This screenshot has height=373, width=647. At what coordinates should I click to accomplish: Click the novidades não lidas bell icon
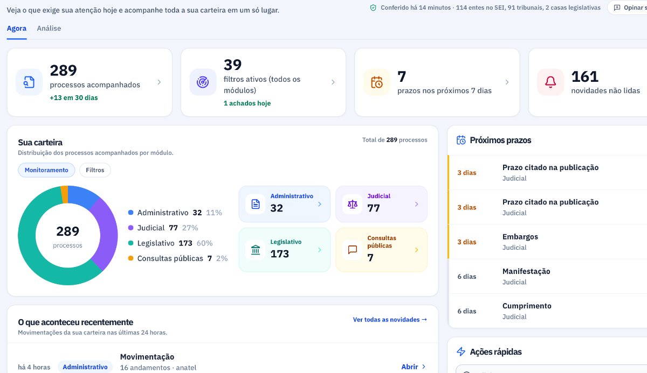click(550, 82)
